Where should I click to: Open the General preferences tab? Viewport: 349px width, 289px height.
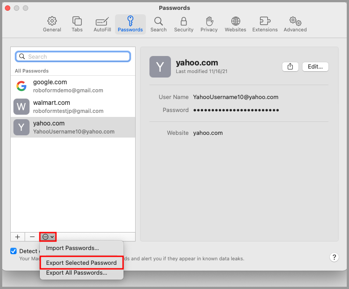coord(52,24)
